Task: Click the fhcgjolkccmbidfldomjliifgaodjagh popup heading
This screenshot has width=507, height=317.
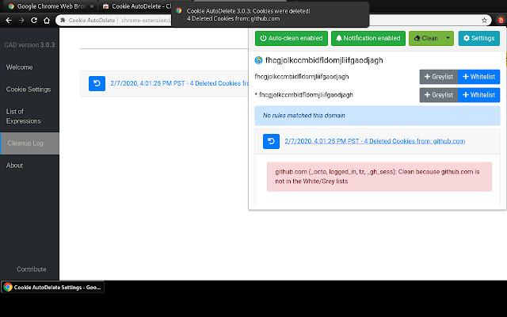Action: 324,60
